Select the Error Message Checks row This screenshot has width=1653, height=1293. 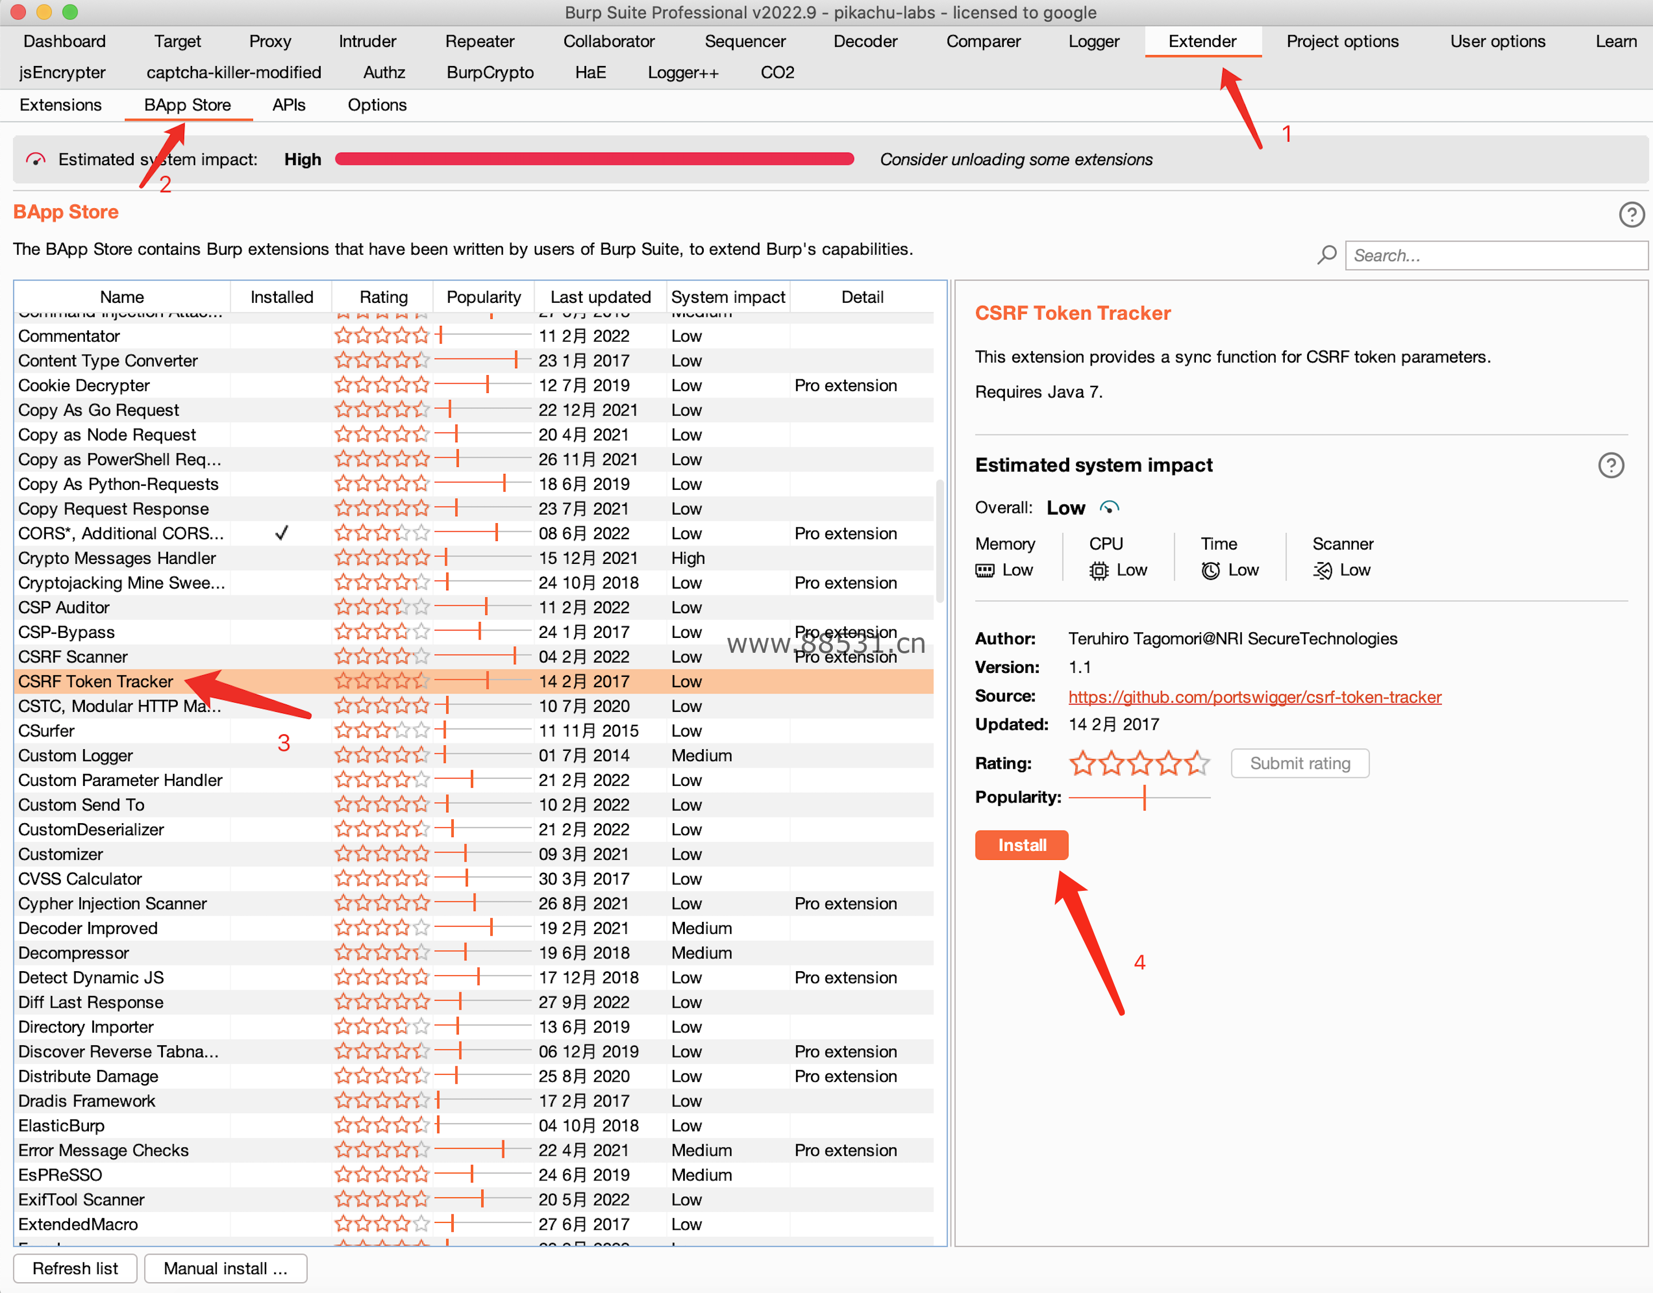474,1150
